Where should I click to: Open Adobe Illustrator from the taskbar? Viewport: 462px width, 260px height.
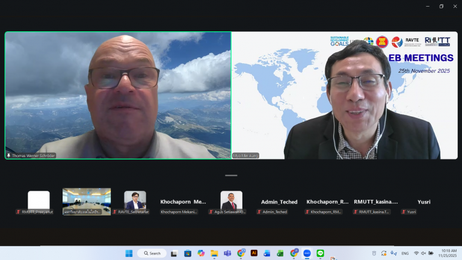[x=254, y=253]
